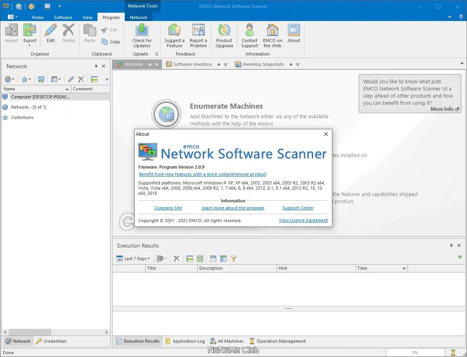Open the Export dropdown arrow
Viewport: 467px width, 357px height.
pyautogui.click(x=30, y=46)
